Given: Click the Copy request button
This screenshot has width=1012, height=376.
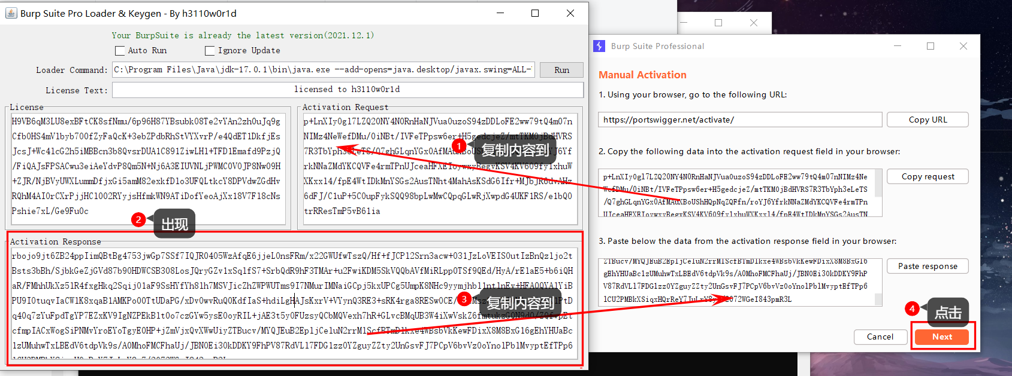Looking at the screenshot, I should 927,176.
